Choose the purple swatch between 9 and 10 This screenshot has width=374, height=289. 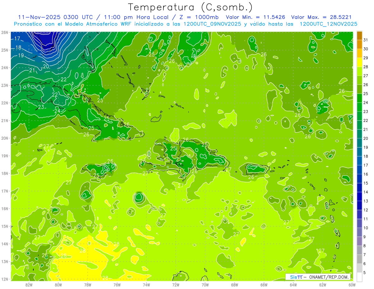[x=359, y=232]
